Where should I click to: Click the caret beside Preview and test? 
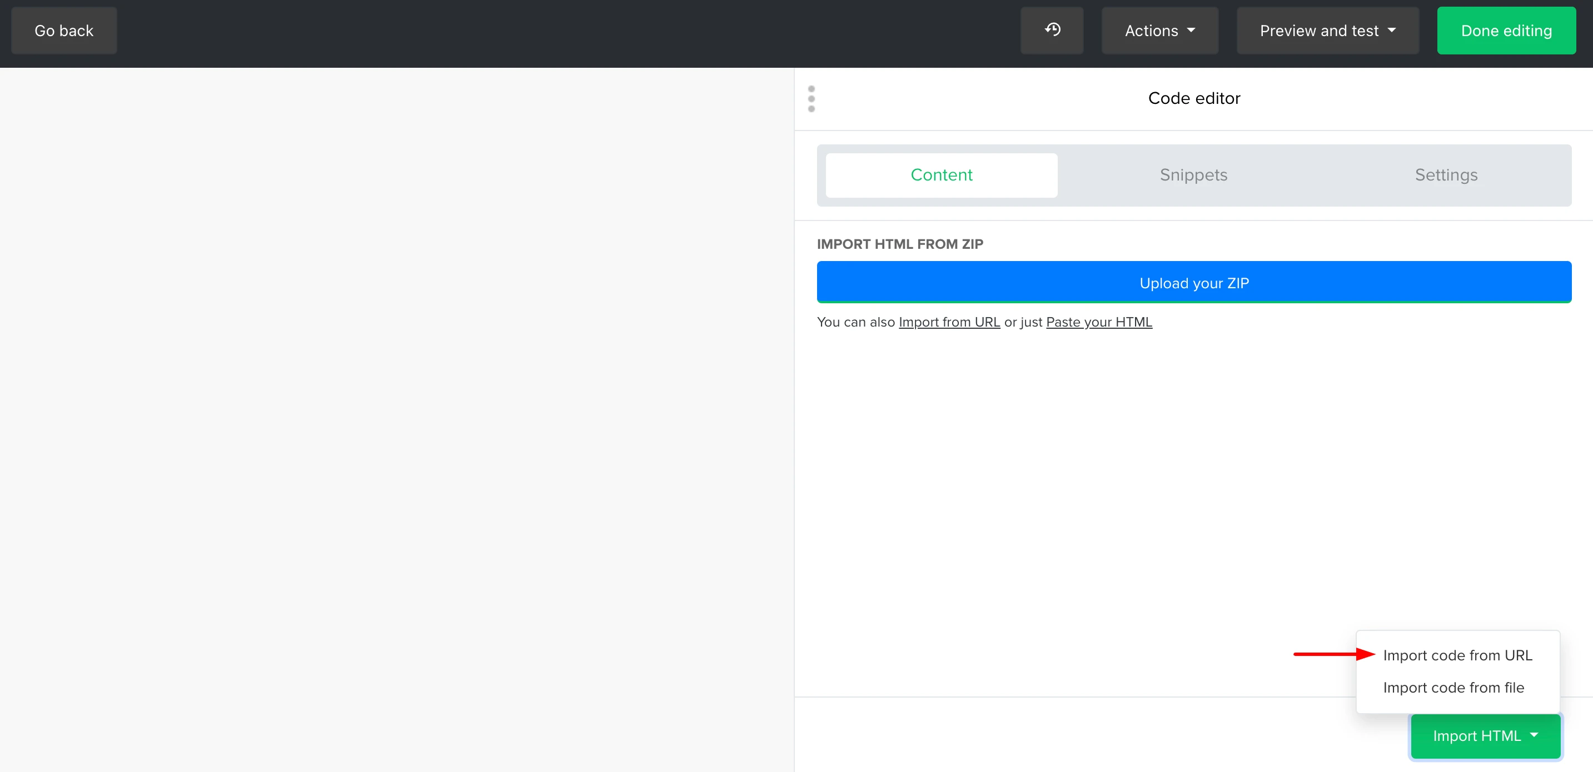pos(1392,31)
